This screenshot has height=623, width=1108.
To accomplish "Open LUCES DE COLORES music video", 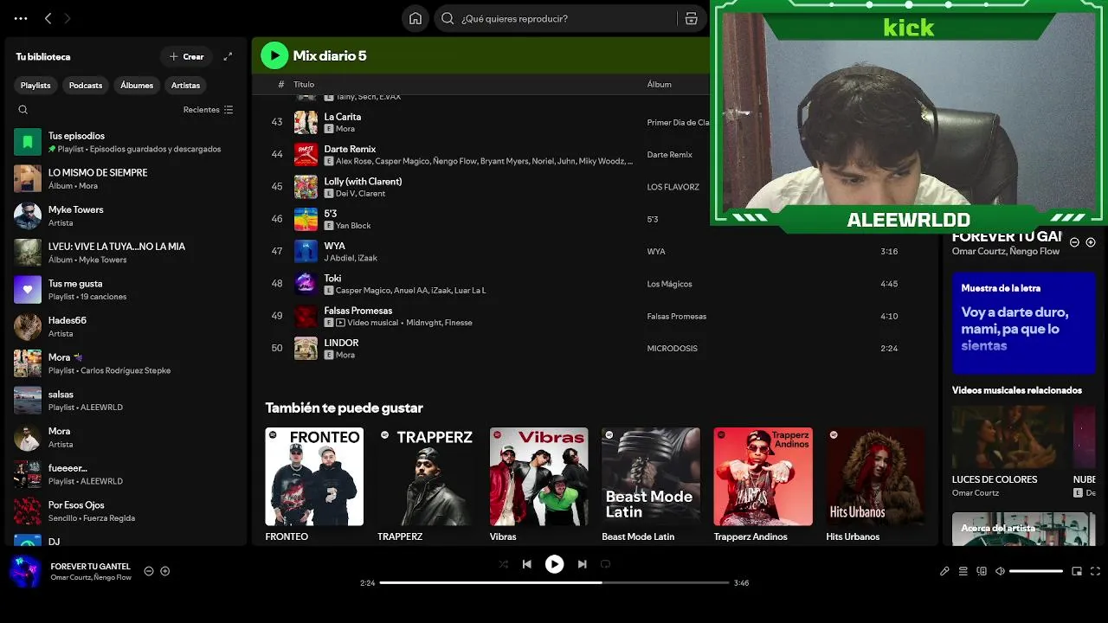I will pos(1008,451).
